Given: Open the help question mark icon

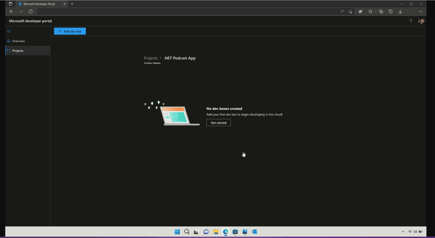Looking at the screenshot, I should pyautogui.click(x=411, y=21).
